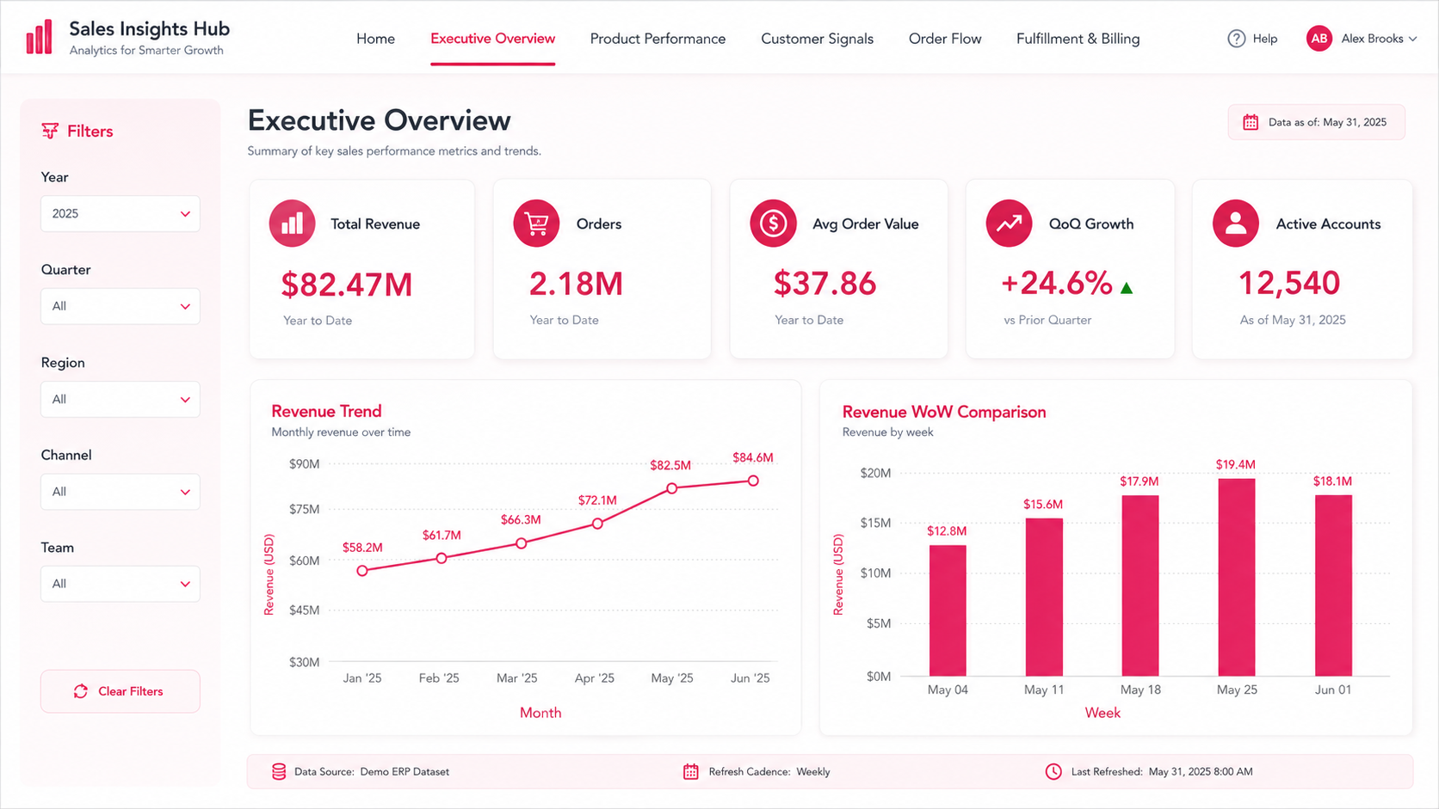Click the Jun 01 revenue bar
The image size is (1439, 809).
(1333, 585)
